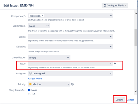The width and height of the screenshot is (138, 104).
Task: Click the vertical scrollbar thumb
Action: pos(136,38)
